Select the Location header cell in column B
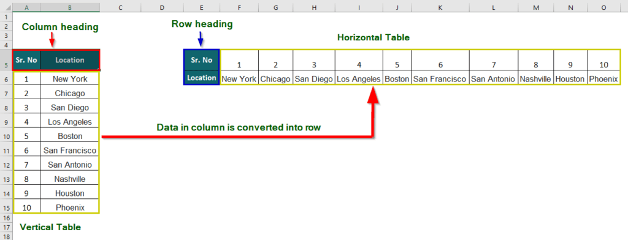 pos(70,60)
